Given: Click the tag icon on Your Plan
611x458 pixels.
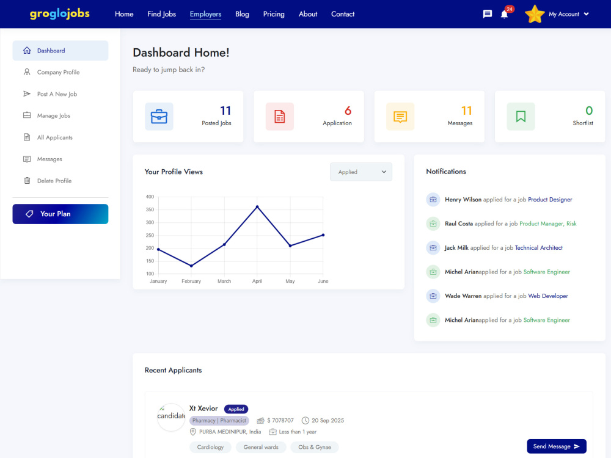Looking at the screenshot, I should point(29,214).
